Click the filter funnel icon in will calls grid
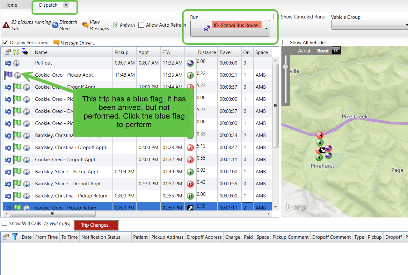Screen dimensions: 408x275 (15, 237)
